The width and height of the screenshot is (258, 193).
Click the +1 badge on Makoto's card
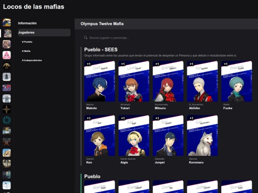[89, 64]
